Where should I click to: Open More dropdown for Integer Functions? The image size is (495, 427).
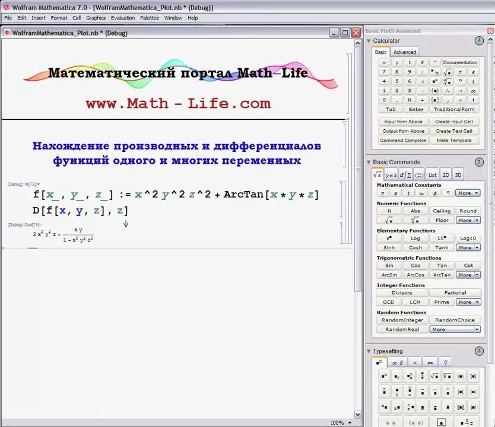tap(468, 302)
